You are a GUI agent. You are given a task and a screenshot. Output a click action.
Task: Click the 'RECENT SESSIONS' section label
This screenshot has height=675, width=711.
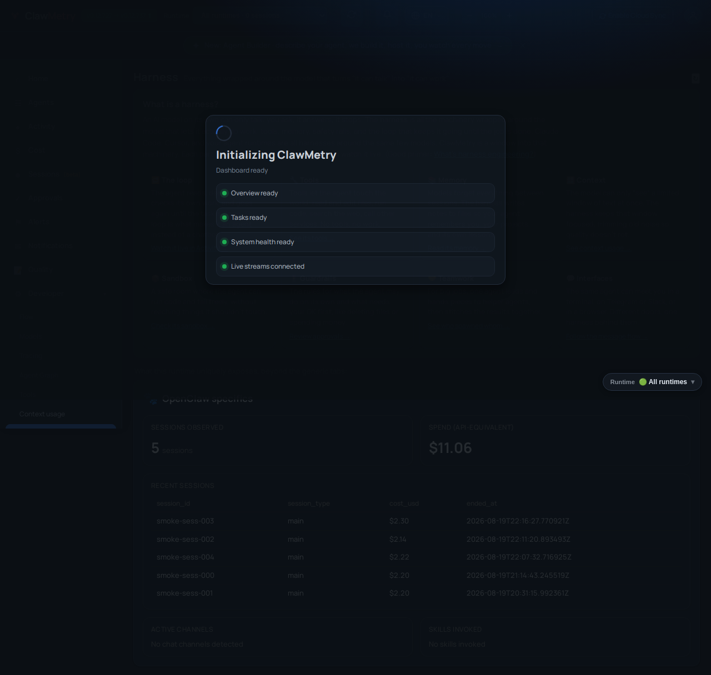(183, 486)
